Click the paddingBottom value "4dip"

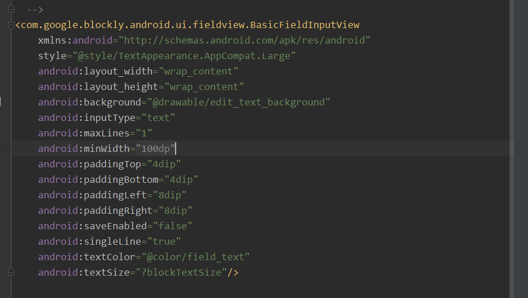tap(181, 179)
